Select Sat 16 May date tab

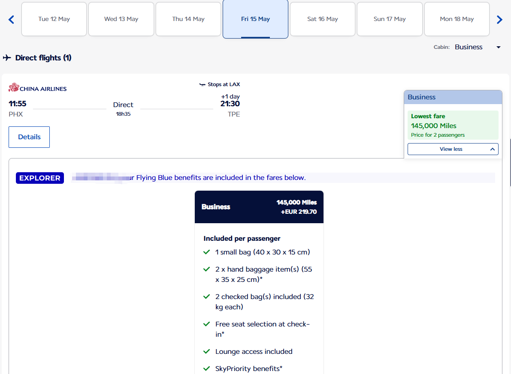pyautogui.click(x=323, y=19)
